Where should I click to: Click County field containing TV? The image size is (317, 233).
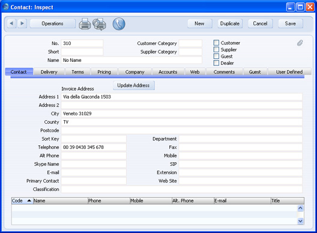coord(182,122)
